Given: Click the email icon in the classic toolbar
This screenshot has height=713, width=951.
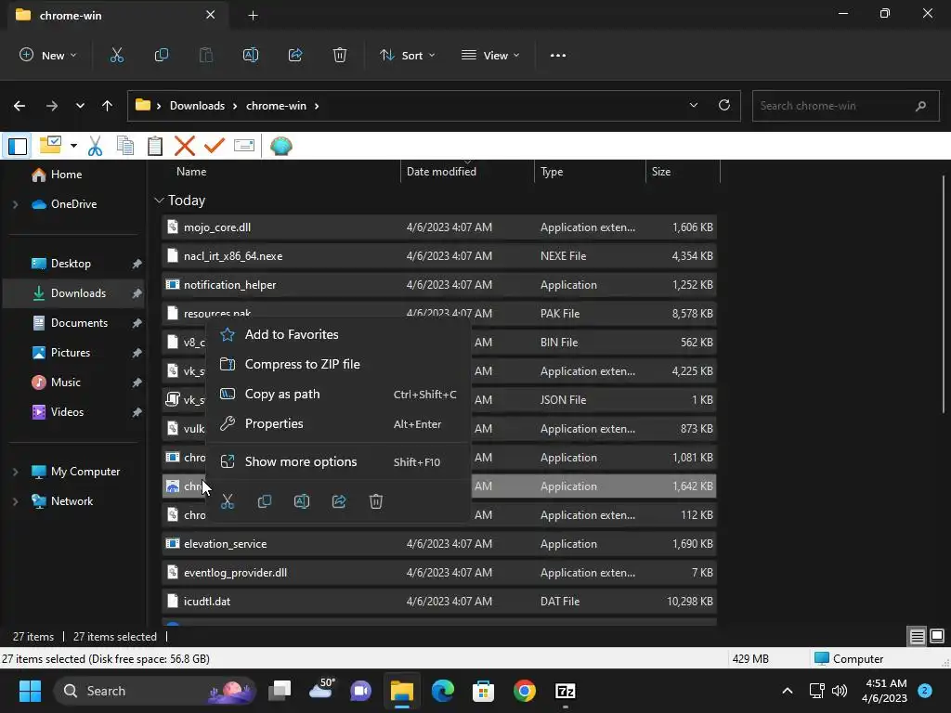Looking at the screenshot, I should coord(244,146).
